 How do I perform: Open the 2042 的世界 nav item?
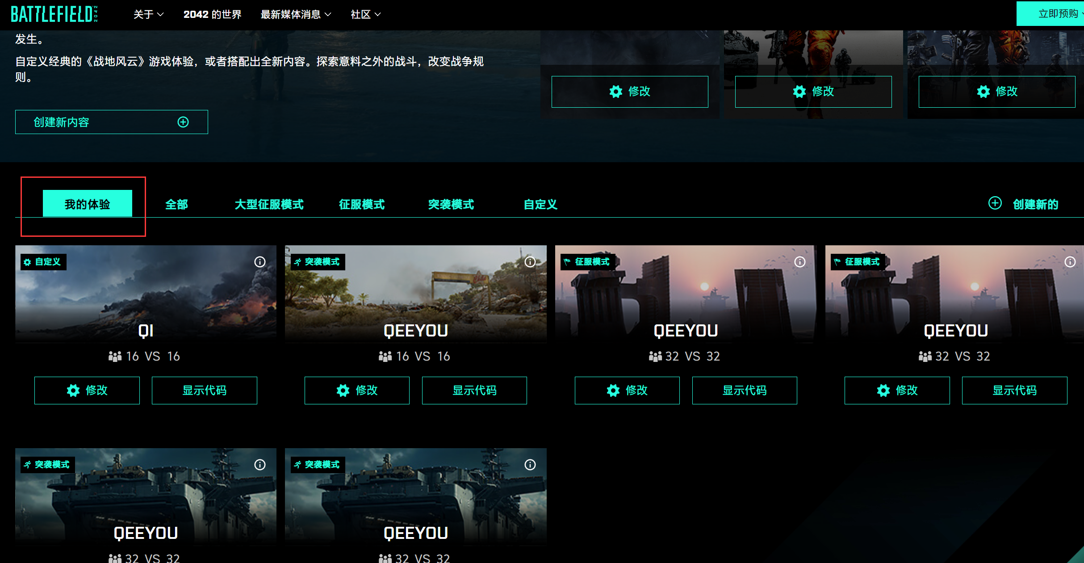[212, 14]
